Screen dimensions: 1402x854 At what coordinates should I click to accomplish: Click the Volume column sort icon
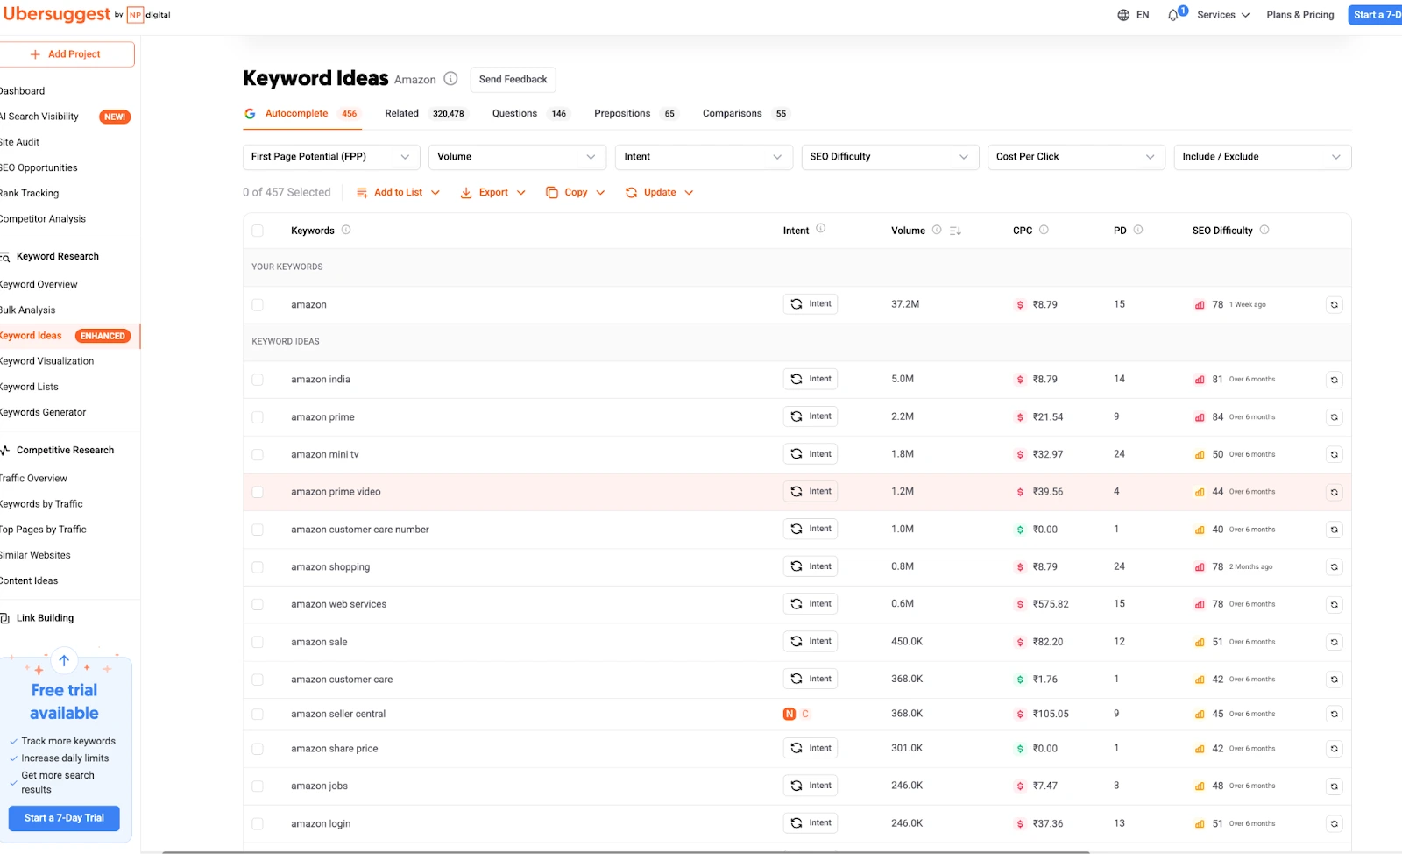(955, 231)
